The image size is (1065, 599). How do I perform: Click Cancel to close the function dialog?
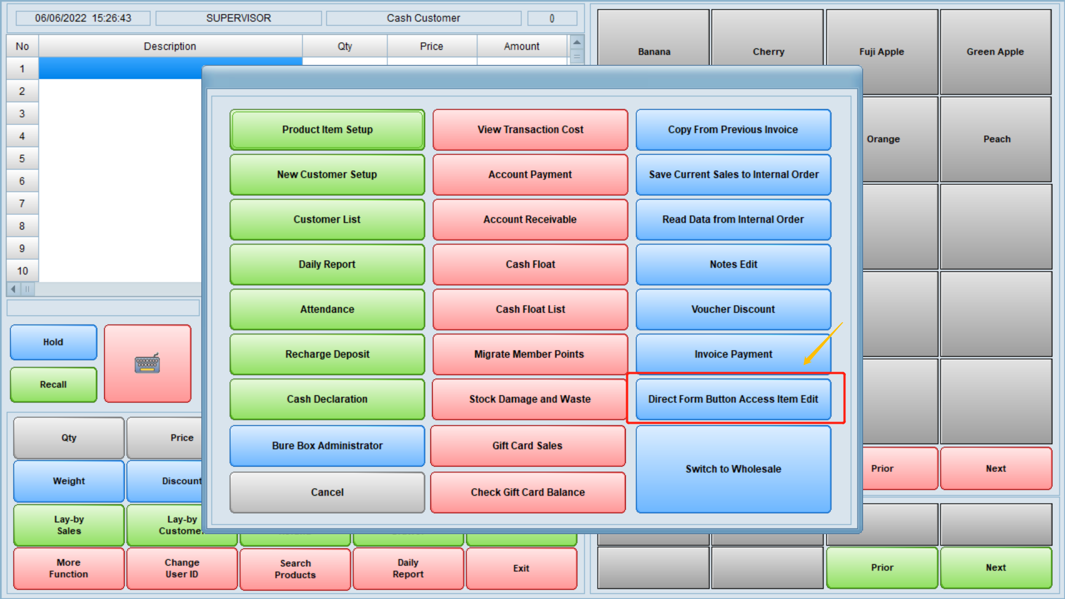click(x=327, y=492)
